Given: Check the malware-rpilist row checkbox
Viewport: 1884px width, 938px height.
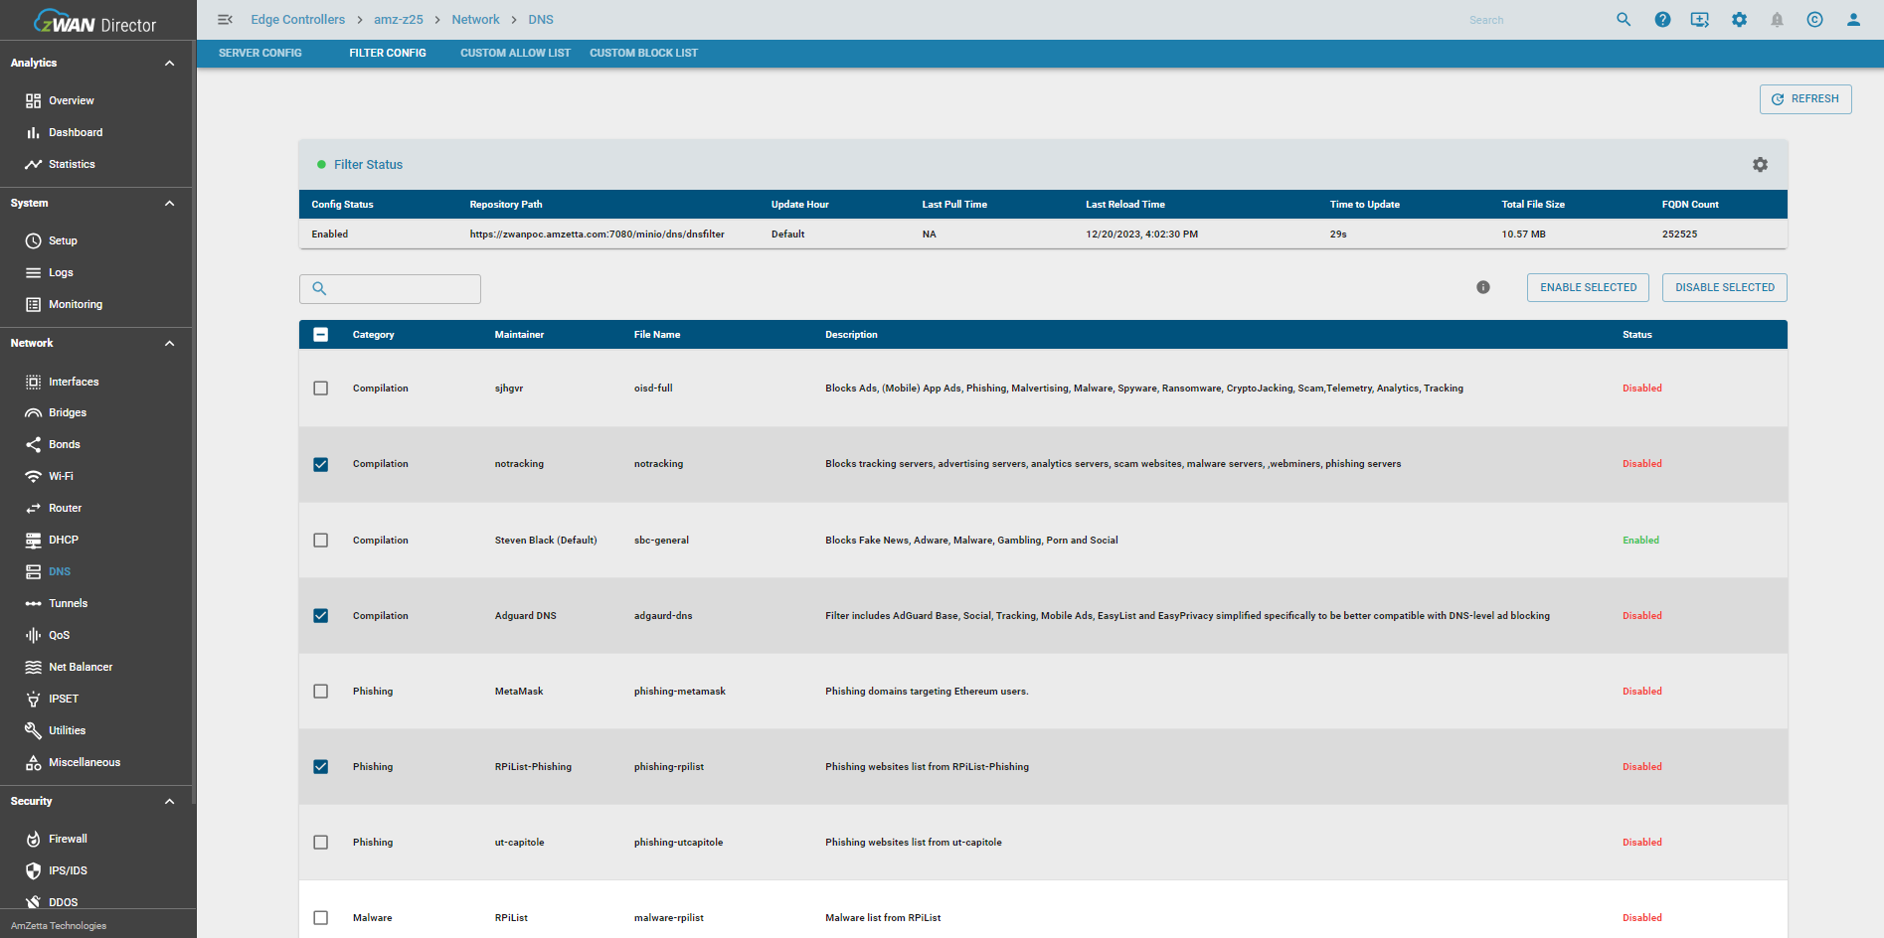Looking at the screenshot, I should [320, 918].
